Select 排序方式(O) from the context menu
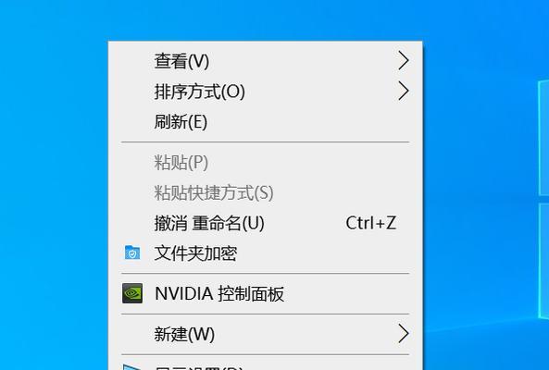 click(x=265, y=92)
